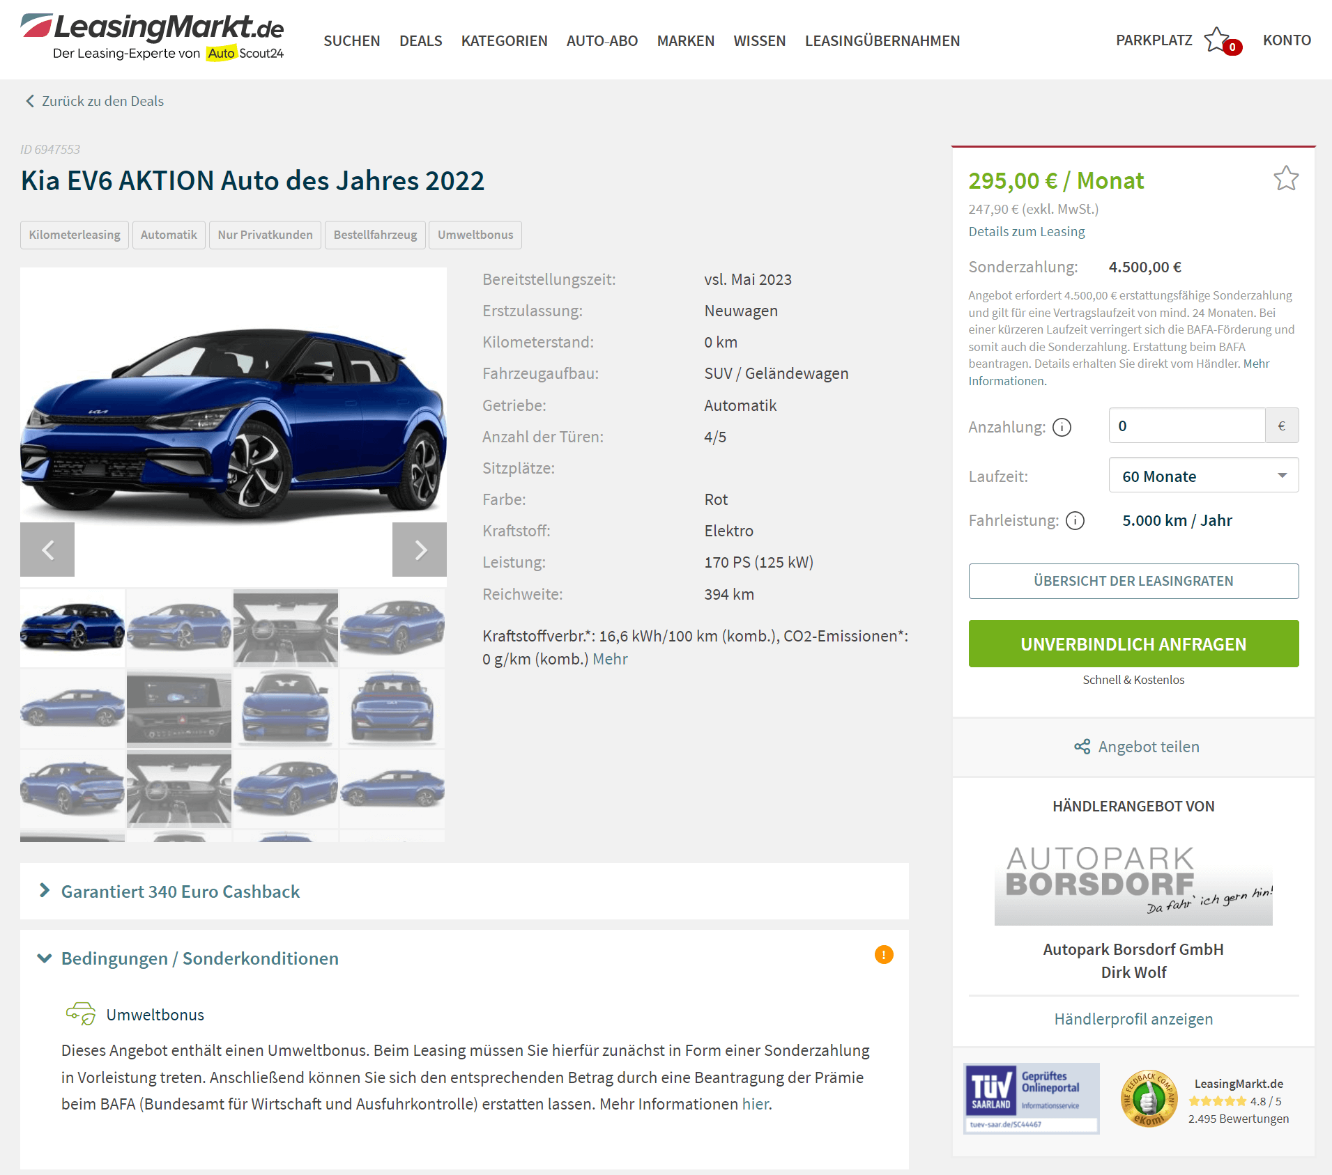Click the Autopark Borsdorf dealer logo

(1133, 886)
